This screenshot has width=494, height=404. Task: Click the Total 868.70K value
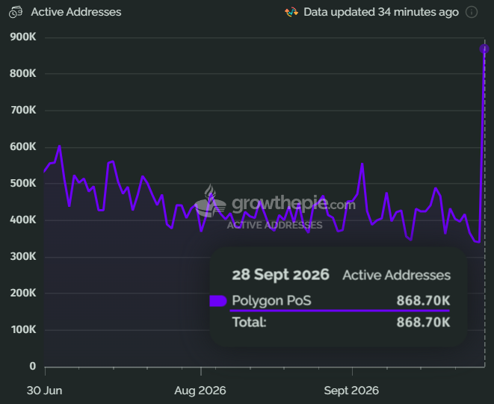(x=423, y=323)
